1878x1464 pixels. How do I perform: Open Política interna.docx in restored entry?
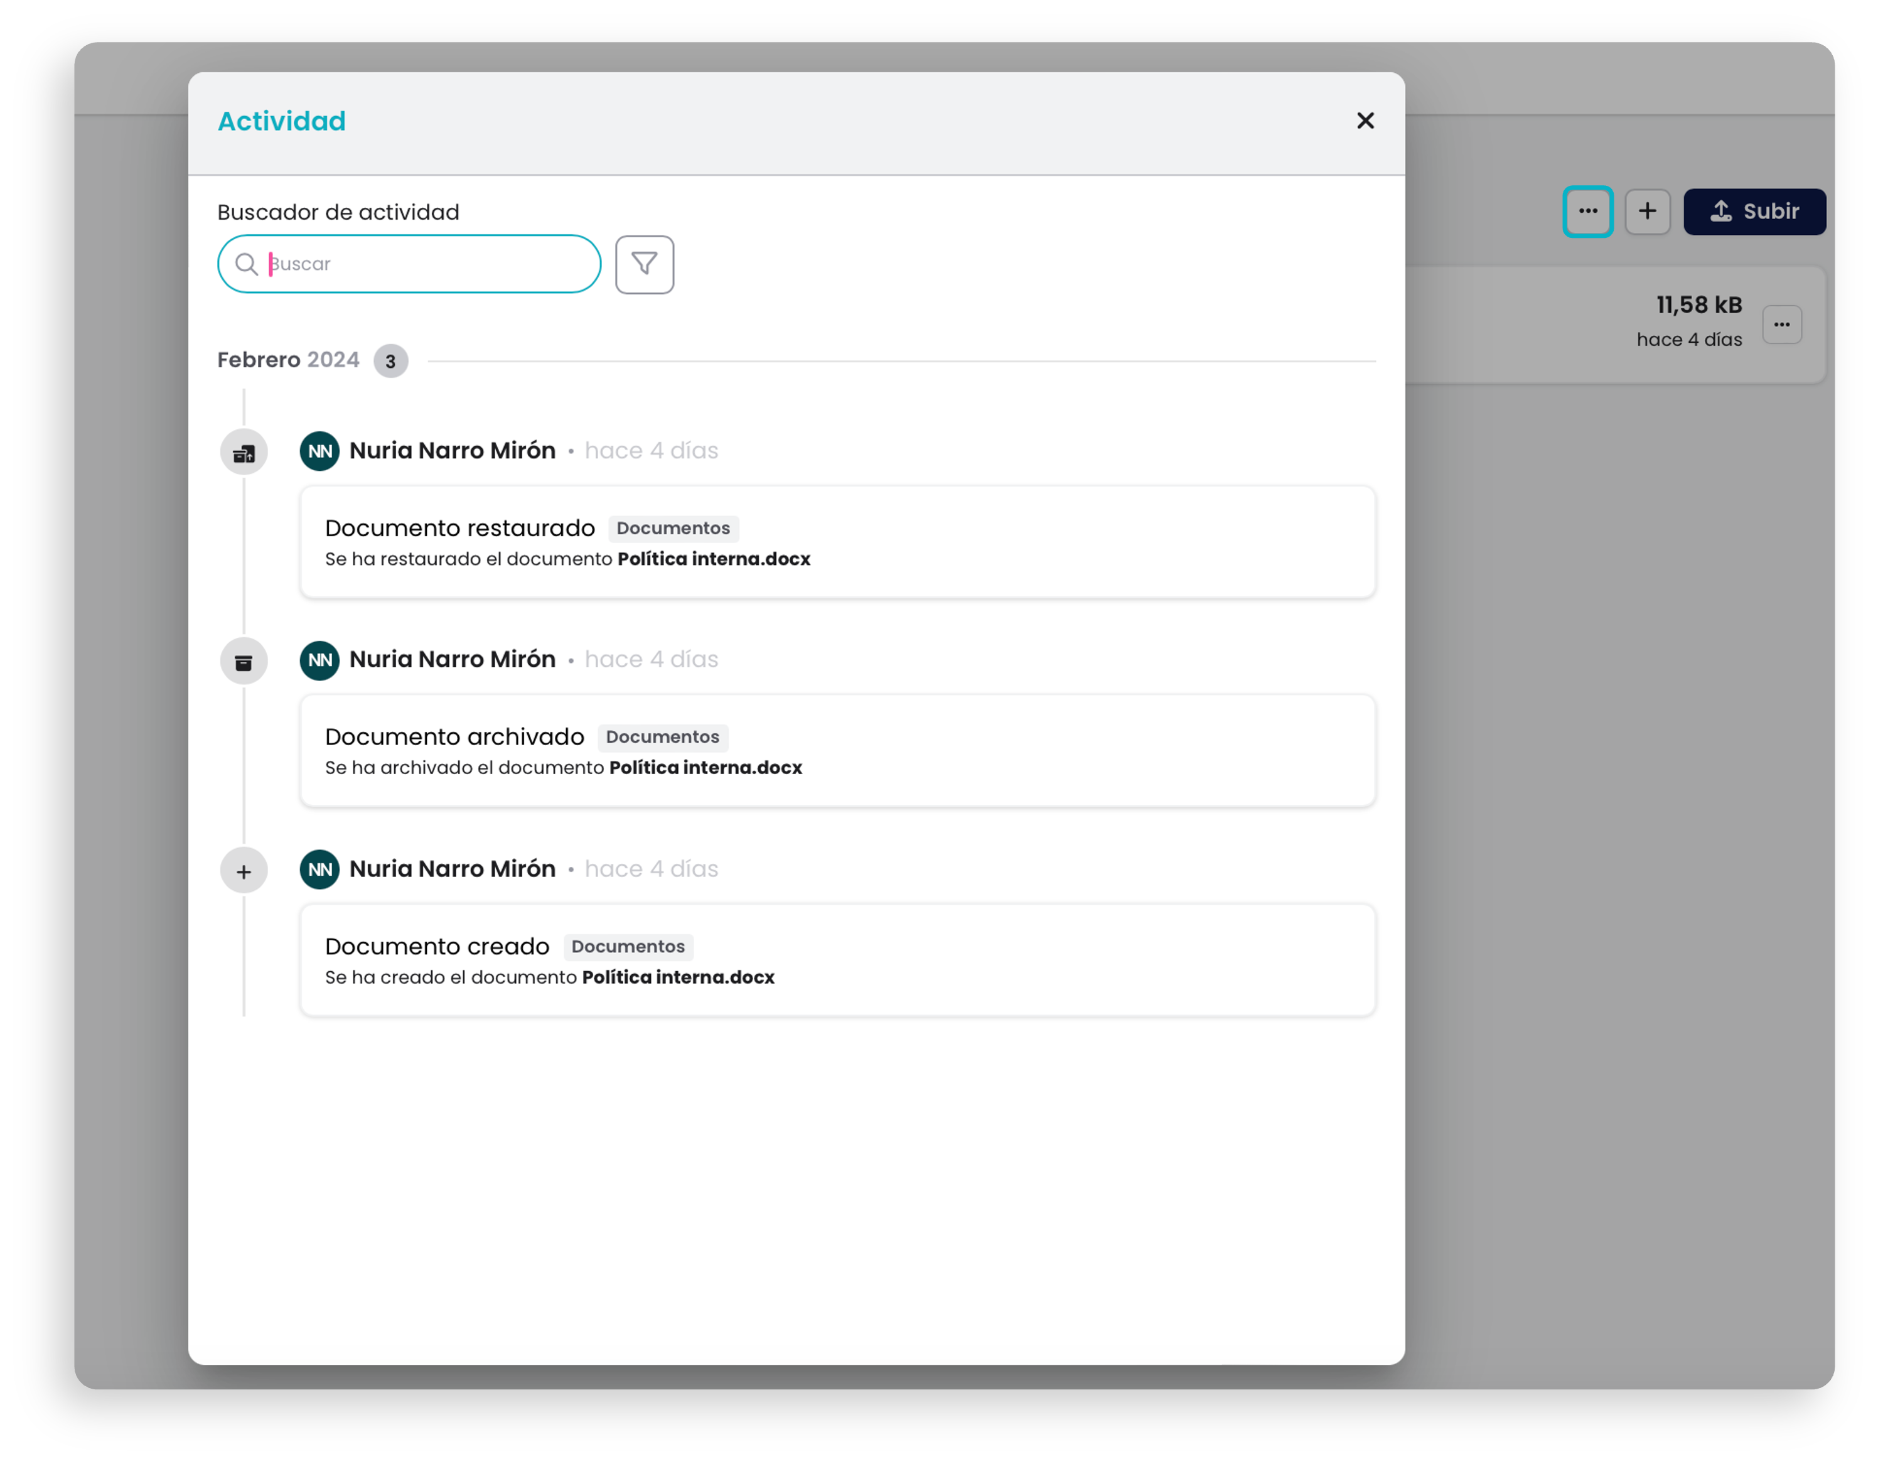tap(714, 559)
